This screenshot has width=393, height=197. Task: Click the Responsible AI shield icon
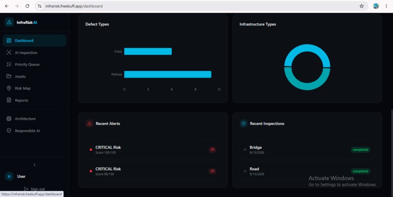[x=9, y=130]
